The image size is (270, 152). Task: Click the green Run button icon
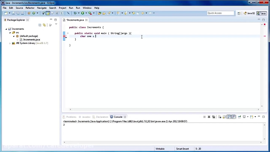click(83, 13)
